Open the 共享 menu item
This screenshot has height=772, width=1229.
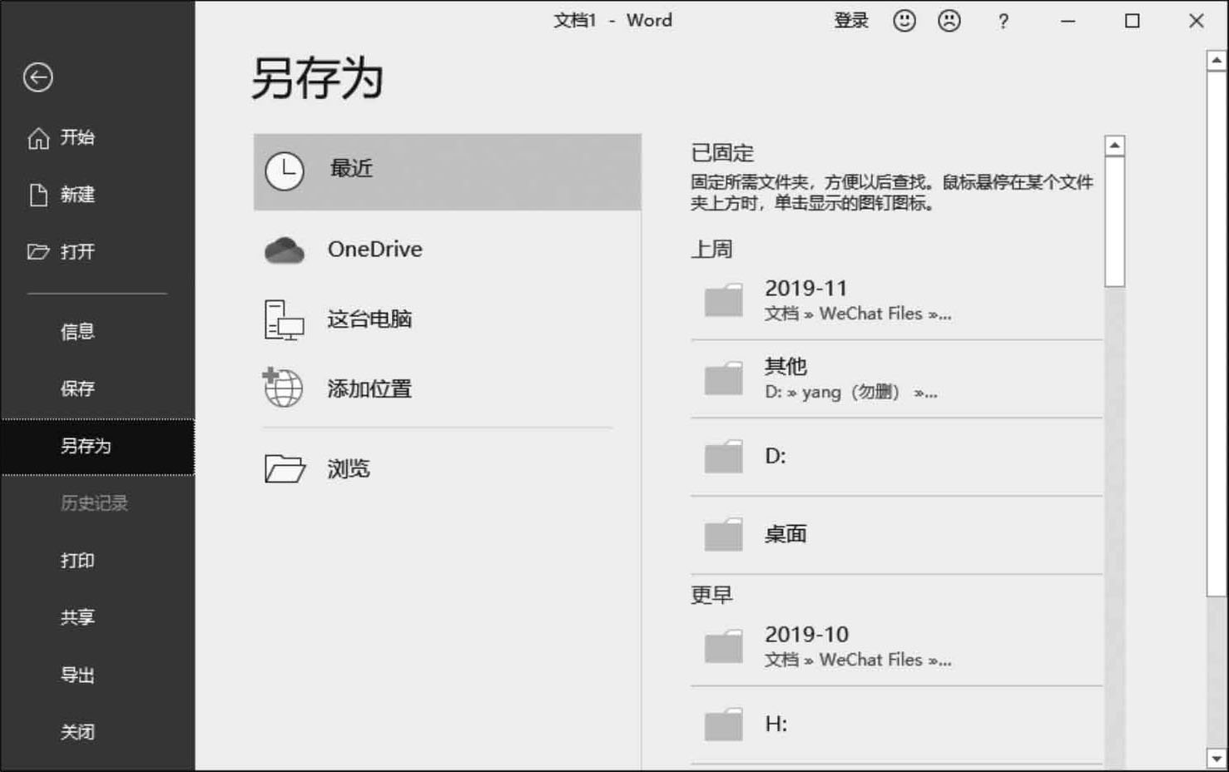77,617
